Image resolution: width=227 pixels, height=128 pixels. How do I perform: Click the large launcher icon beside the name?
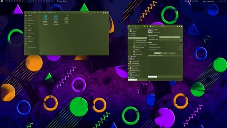pyautogui.click(x=150, y=31)
